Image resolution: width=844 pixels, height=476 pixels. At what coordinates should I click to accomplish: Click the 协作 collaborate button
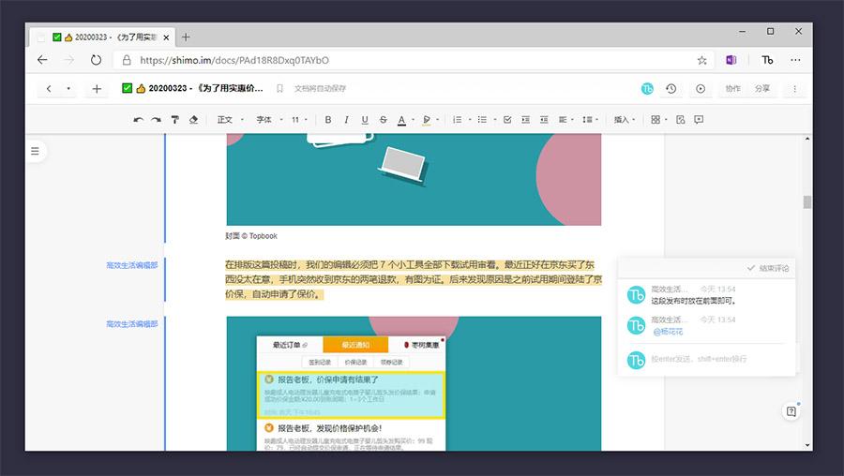732,89
